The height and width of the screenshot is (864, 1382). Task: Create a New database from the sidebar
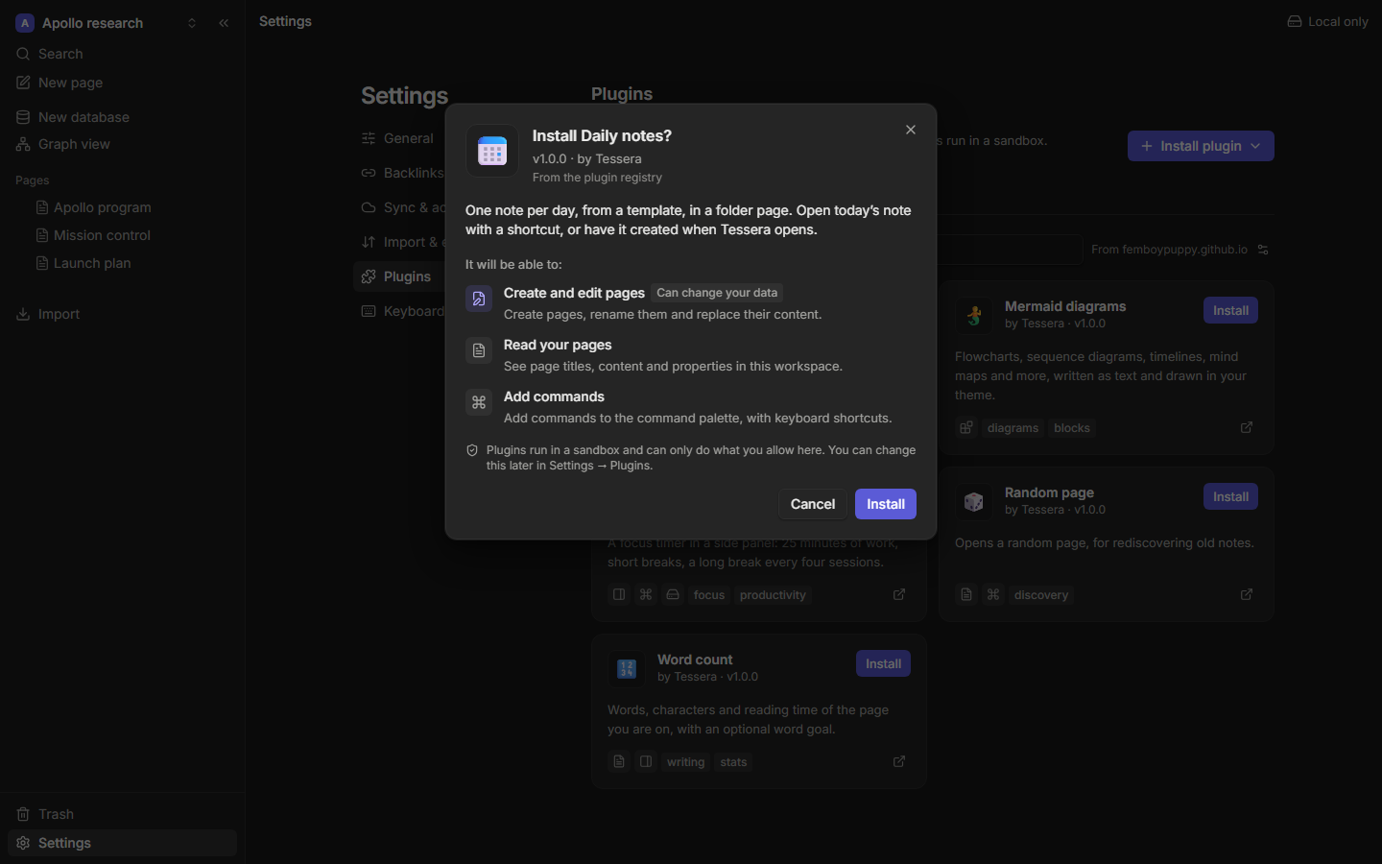122,117
